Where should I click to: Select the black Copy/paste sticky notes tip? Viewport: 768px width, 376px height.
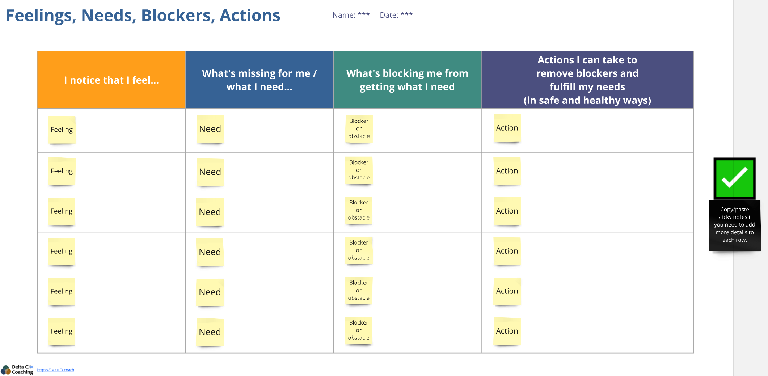[x=735, y=225]
